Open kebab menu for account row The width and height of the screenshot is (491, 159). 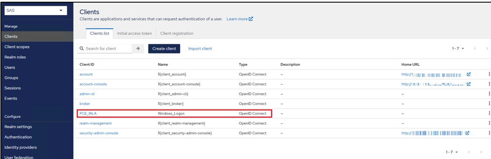[489, 74]
